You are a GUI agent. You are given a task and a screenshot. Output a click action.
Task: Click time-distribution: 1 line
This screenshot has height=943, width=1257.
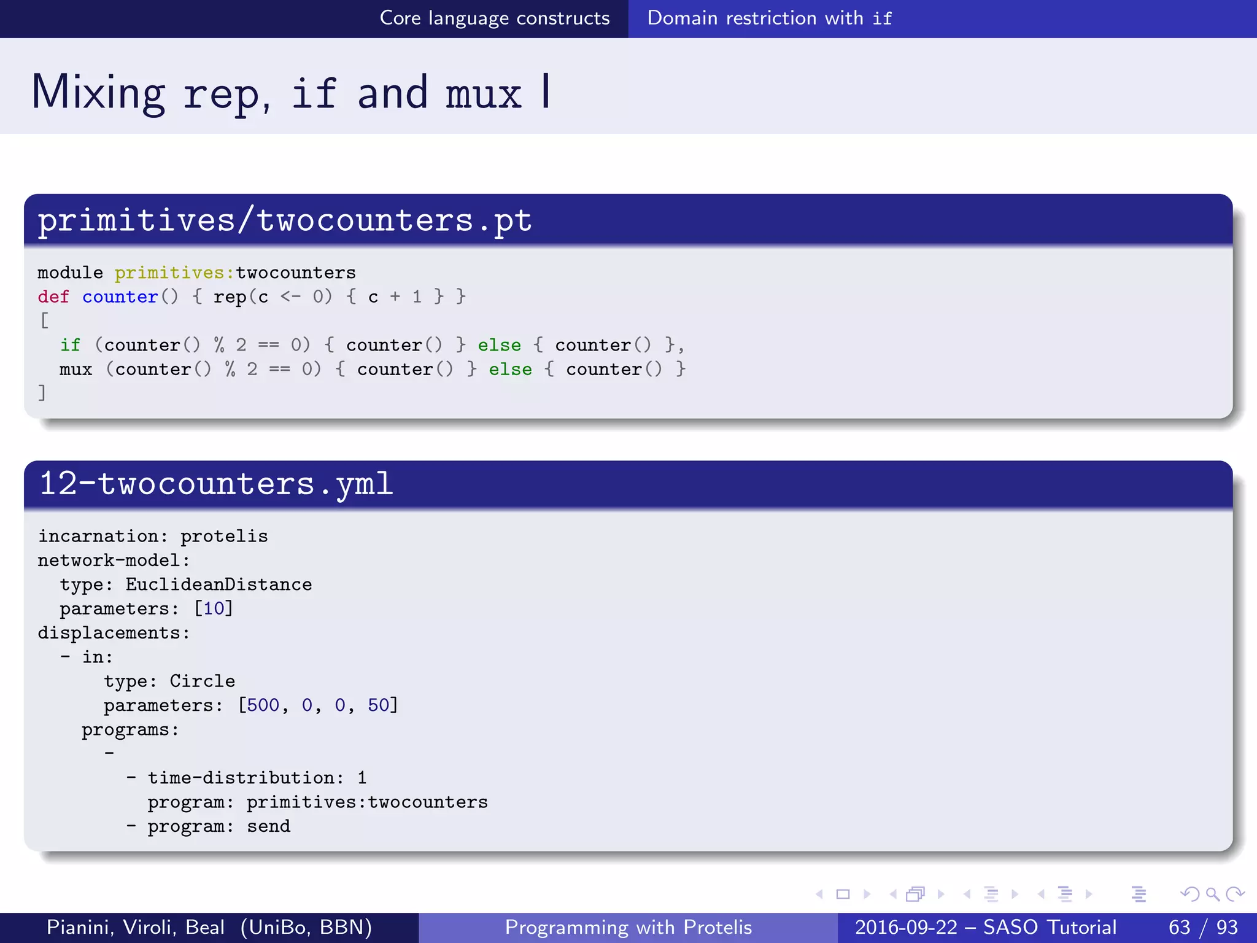(247, 778)
